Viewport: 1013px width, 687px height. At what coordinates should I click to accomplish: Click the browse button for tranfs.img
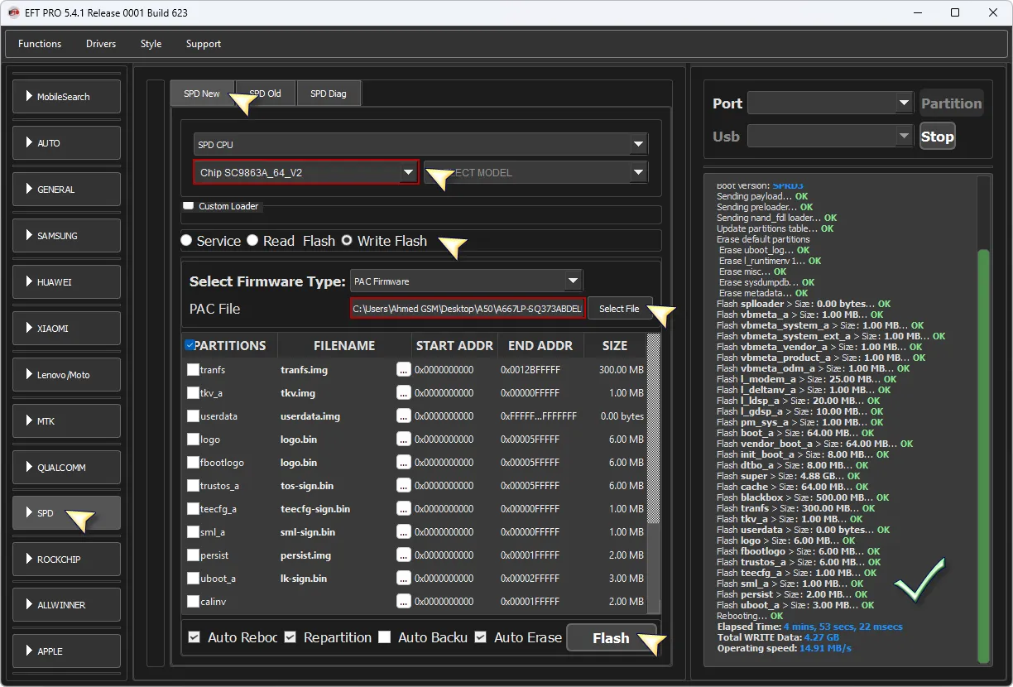pyautogui.click(x=403, y=370)
